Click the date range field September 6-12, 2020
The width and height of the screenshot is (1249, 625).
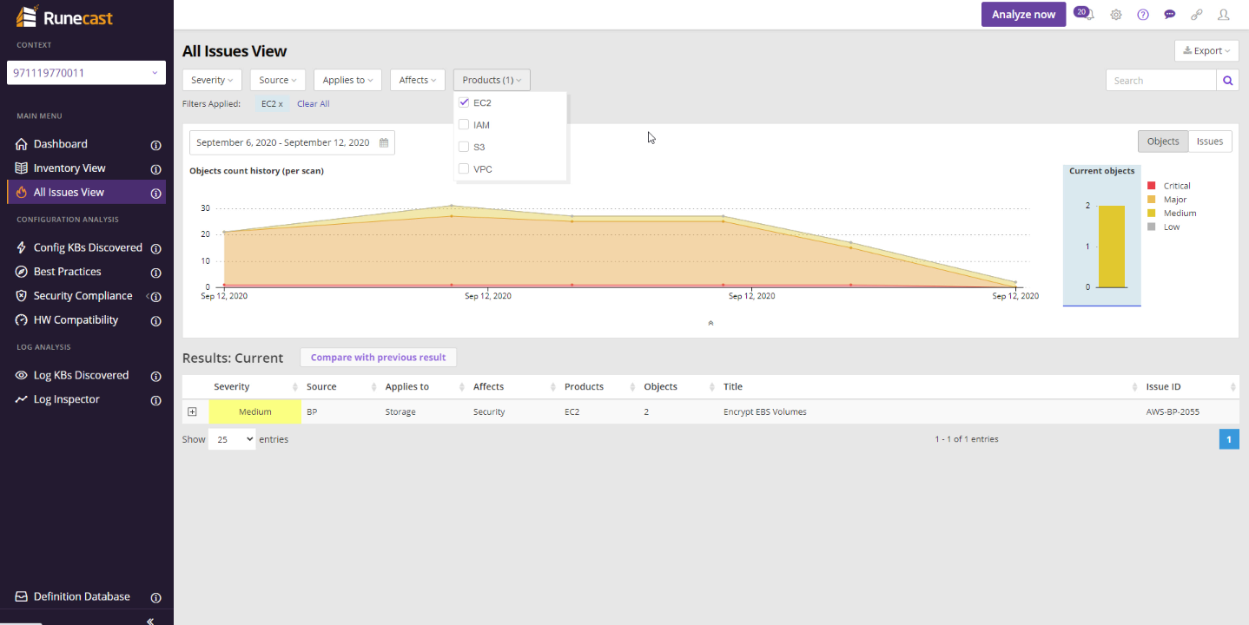pos(292,142)
